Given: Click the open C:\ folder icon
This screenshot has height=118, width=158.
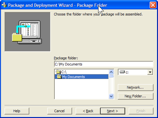Looking at the screenshot, I should (58, 72).
